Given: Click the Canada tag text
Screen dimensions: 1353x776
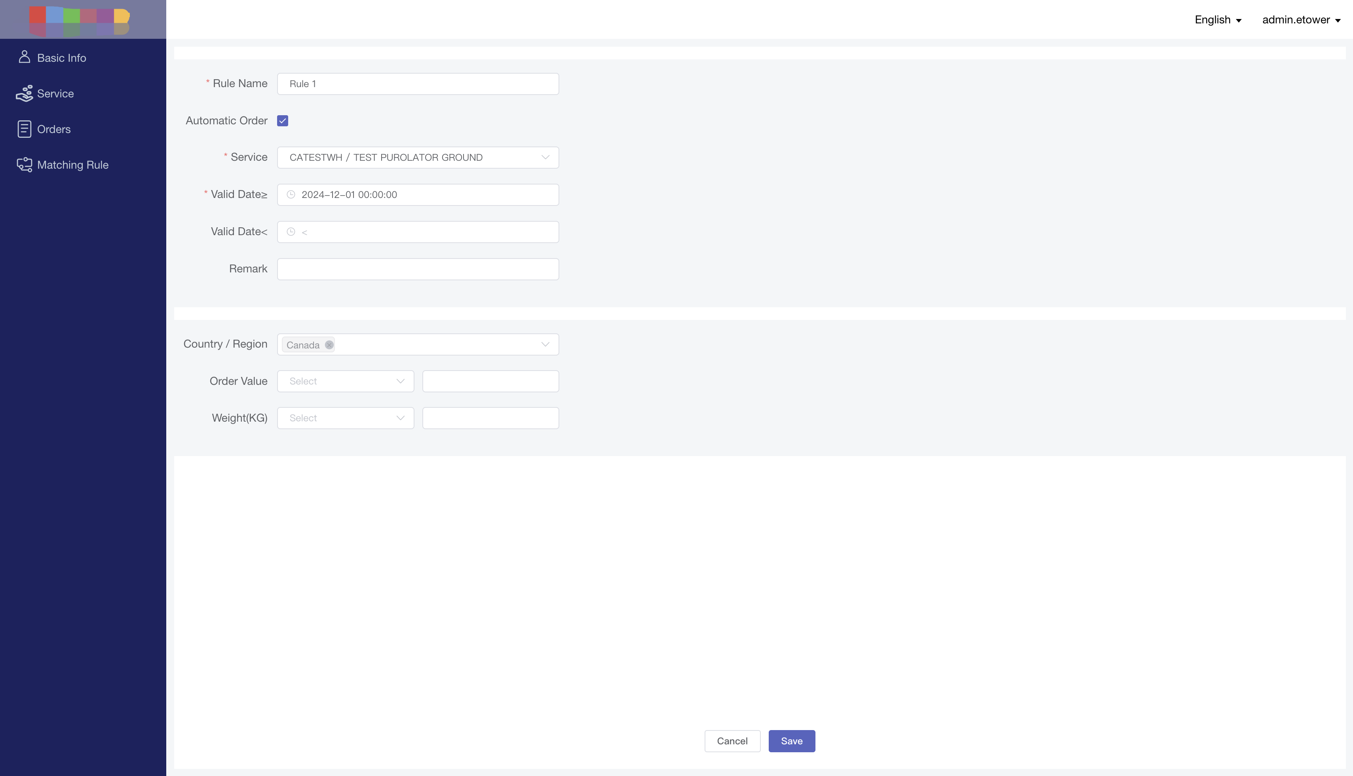Looking at the screenshot, I should click(303, 345).
